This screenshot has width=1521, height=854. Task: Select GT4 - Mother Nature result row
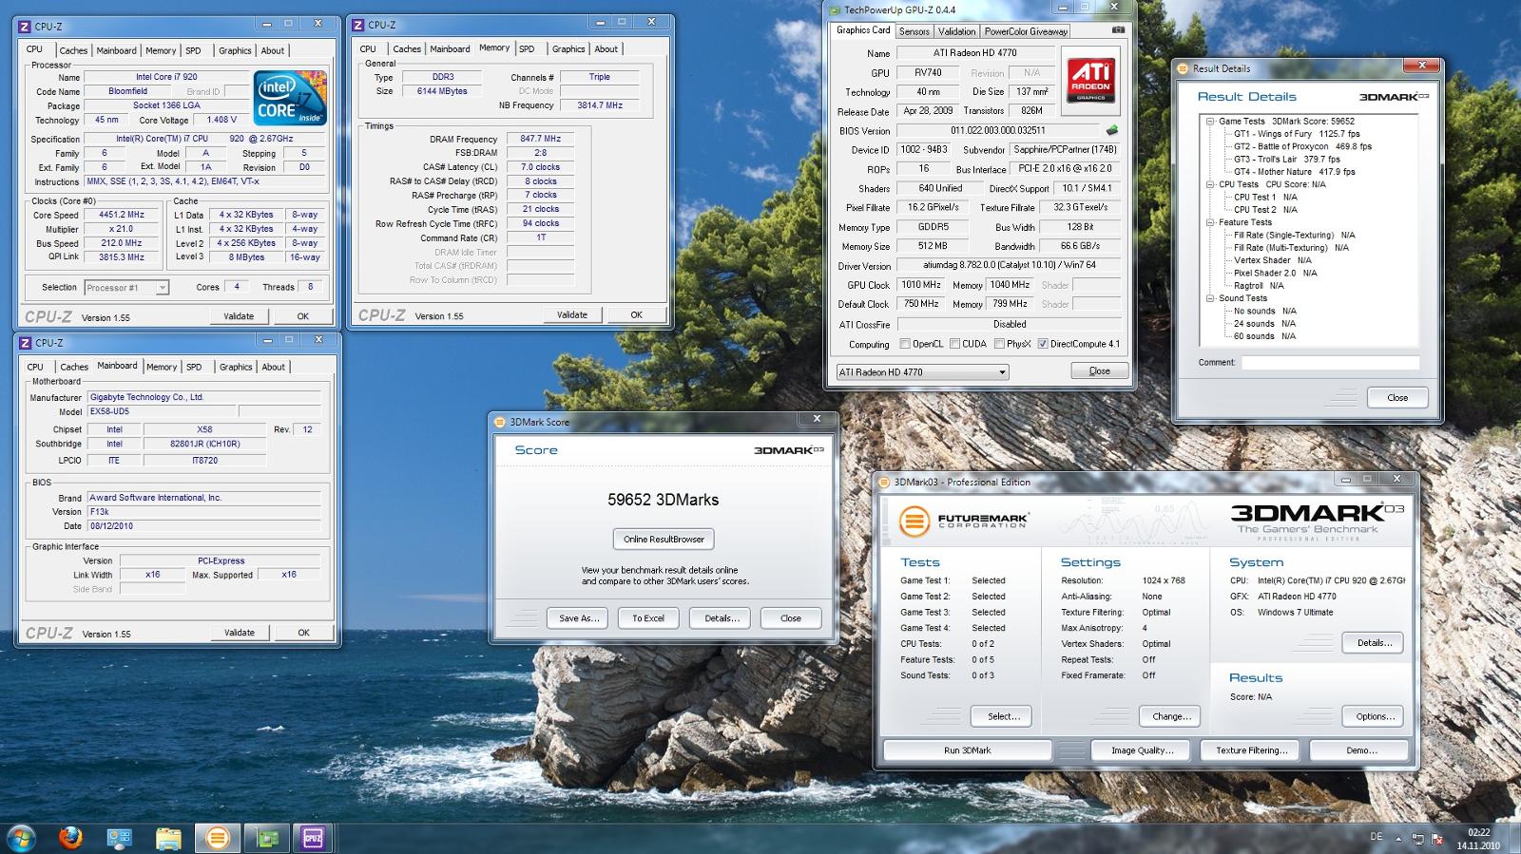(1295, 172)
